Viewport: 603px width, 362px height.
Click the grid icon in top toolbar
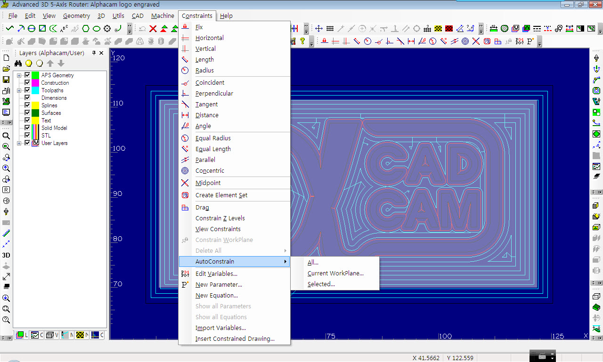point(330,29)
